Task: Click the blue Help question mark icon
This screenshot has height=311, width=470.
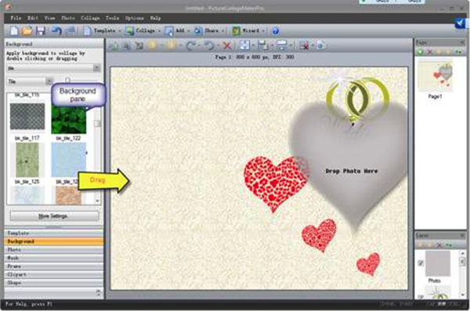Action: pos(276,31)
